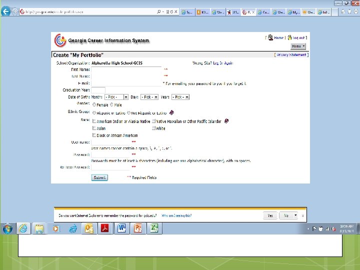Screen dimensions: 360x270
Task: Open the Menu dropdown button
Action: [298, 46]
